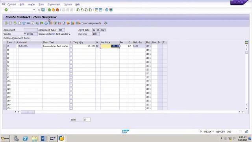252x142 pixels.
Task: Open the Environment menu
Action: pos(54,4)
